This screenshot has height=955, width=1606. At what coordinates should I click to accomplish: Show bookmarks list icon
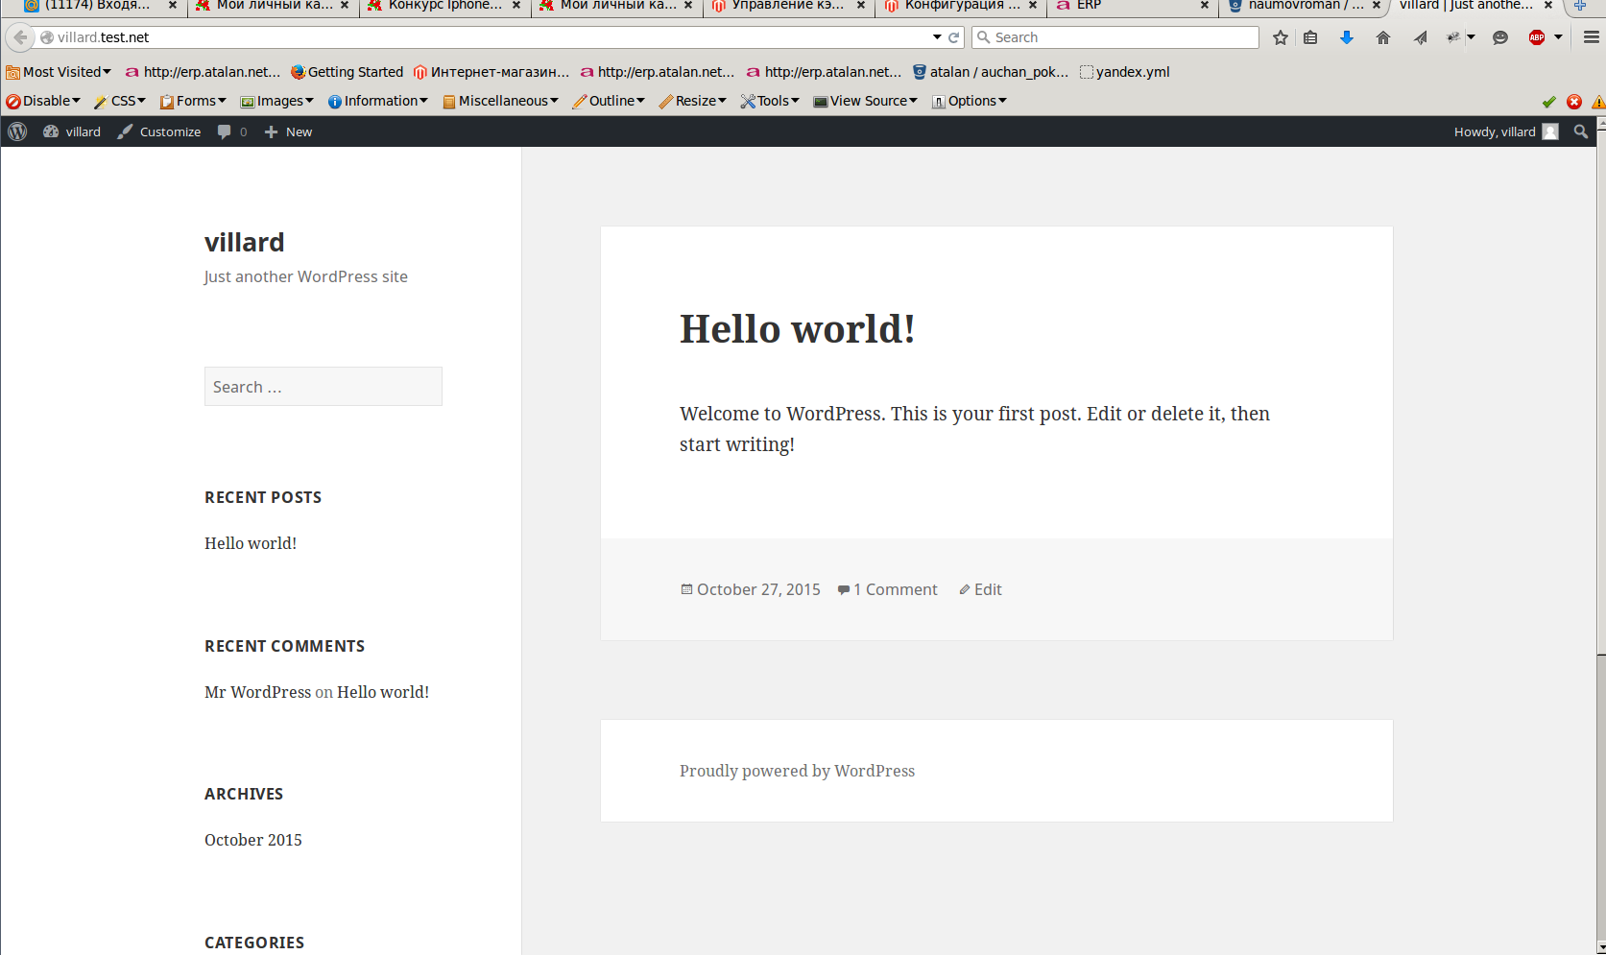[x=1310, y=37]
